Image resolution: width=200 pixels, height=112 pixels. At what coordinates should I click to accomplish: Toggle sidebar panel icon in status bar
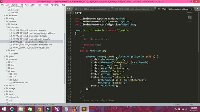click(x=3, y=105)
